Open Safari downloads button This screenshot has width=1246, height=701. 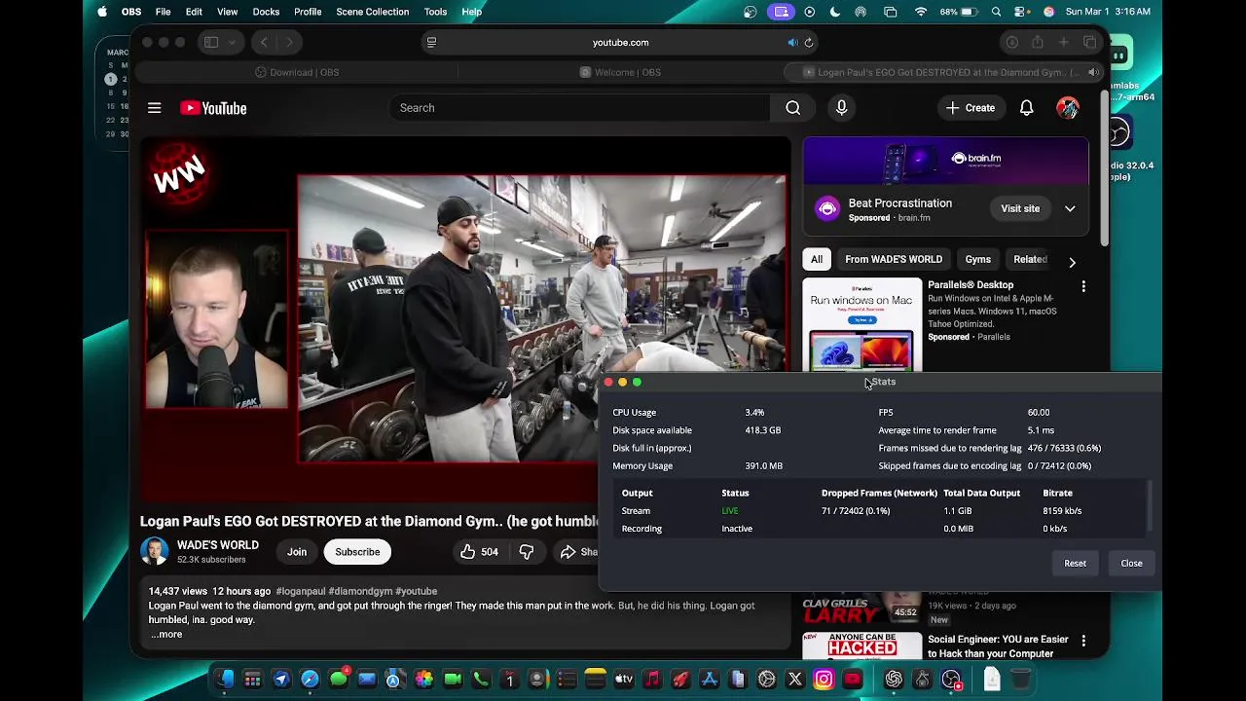tap(1011, 43)
